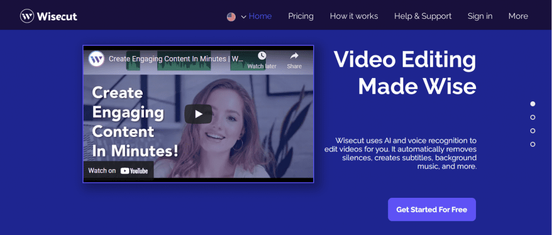Go to the Home menu item
The height and width of the screenshot is (235, 552).
tap(260, 16)
